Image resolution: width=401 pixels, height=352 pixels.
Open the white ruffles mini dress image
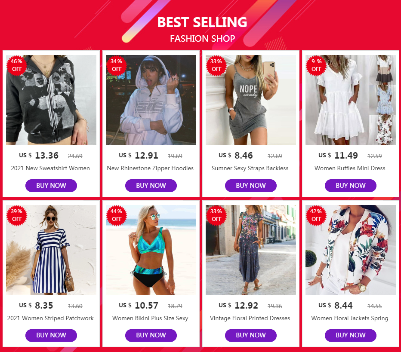(x=351, y=100)
